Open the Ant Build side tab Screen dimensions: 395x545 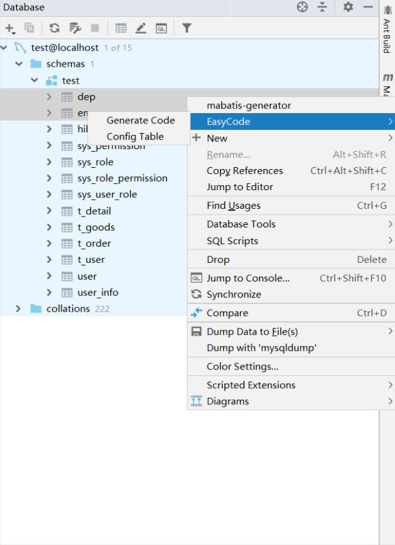coord(387,35)
